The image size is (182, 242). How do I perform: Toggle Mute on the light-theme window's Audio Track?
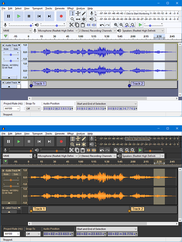[x=6, y=49]
